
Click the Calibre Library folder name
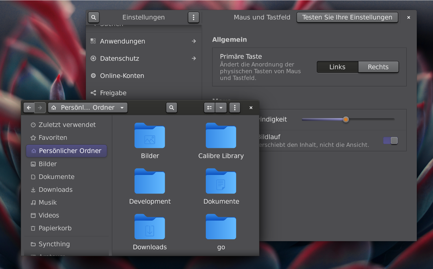point(221,156)
